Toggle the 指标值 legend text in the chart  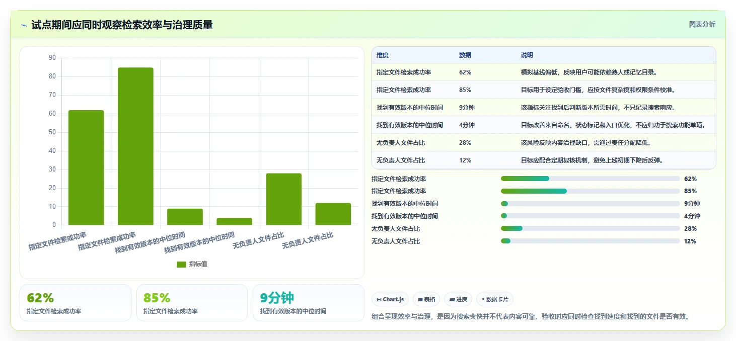(x=198, y=265)
